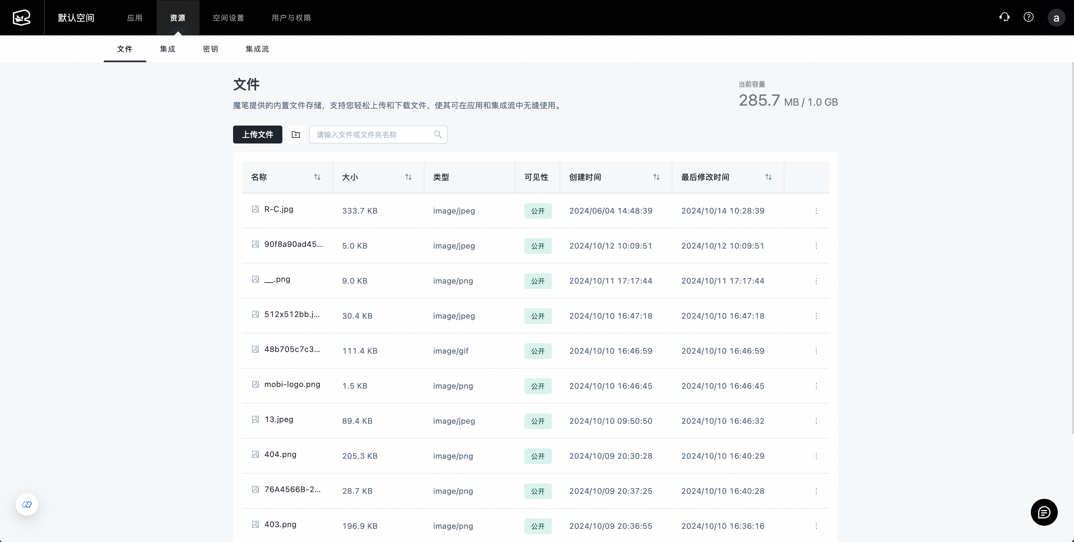The width and height of the screenshot is (1074, 542).
Task: Click the image icon beside 403.png
Action: 255,524
